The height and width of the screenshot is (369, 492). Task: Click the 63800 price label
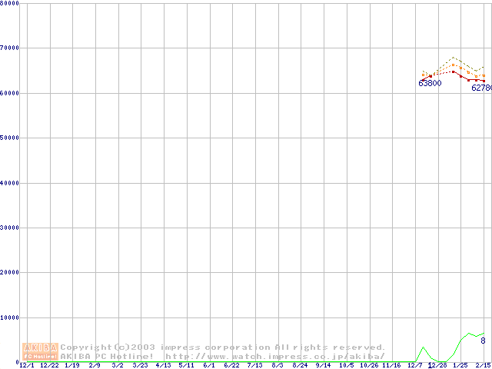pyautogui.click(x=430, y=83)
